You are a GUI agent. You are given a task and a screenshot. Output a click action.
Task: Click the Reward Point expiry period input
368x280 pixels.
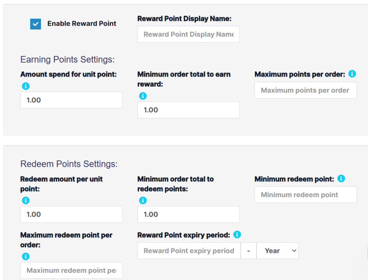point(189,251)
